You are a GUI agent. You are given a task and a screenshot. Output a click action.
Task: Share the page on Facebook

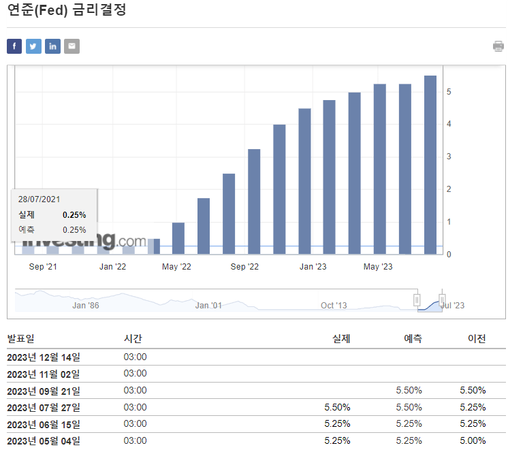pos(14,46)
